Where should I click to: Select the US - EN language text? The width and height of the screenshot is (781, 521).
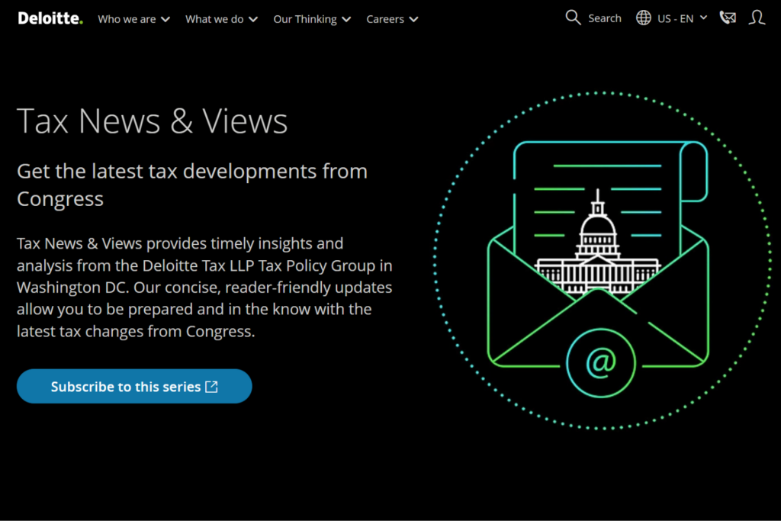coord(676,19)
